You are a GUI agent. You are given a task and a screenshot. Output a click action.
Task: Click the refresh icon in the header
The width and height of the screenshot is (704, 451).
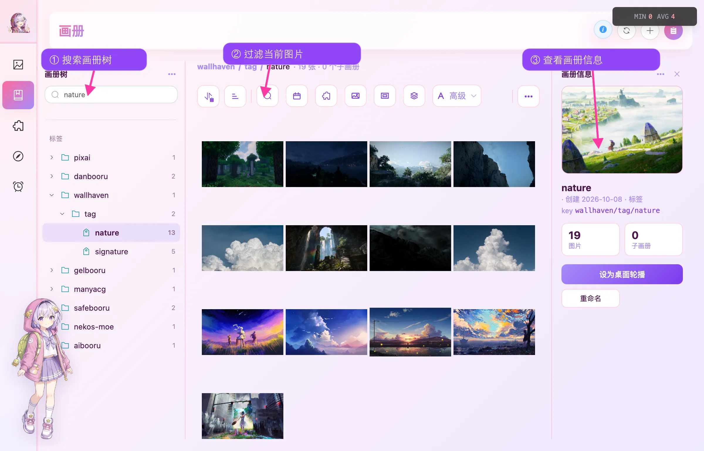pos(627,31)
